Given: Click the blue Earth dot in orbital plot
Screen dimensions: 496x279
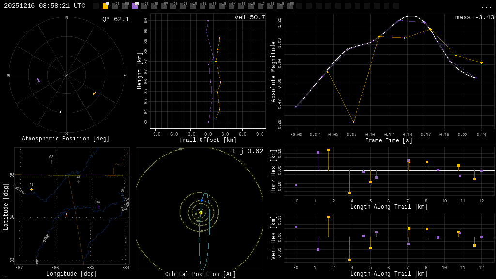Looking at the screenshot, I should point(202,200).
